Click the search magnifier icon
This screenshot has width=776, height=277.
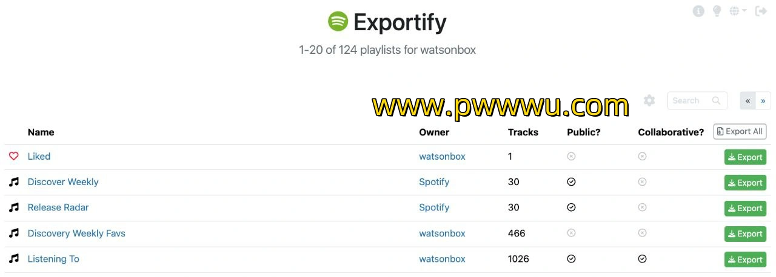pos(716,100)
